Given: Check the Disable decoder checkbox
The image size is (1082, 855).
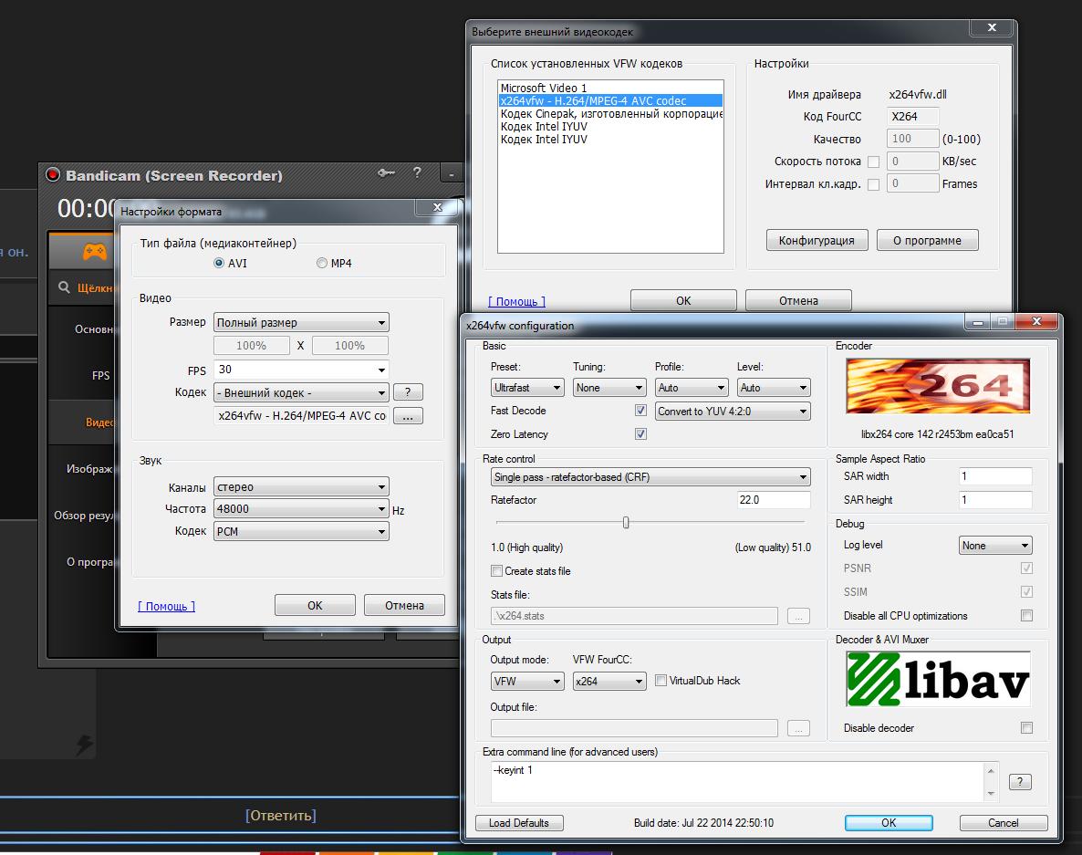Looking at the screenshot, I should point(1026,728).
